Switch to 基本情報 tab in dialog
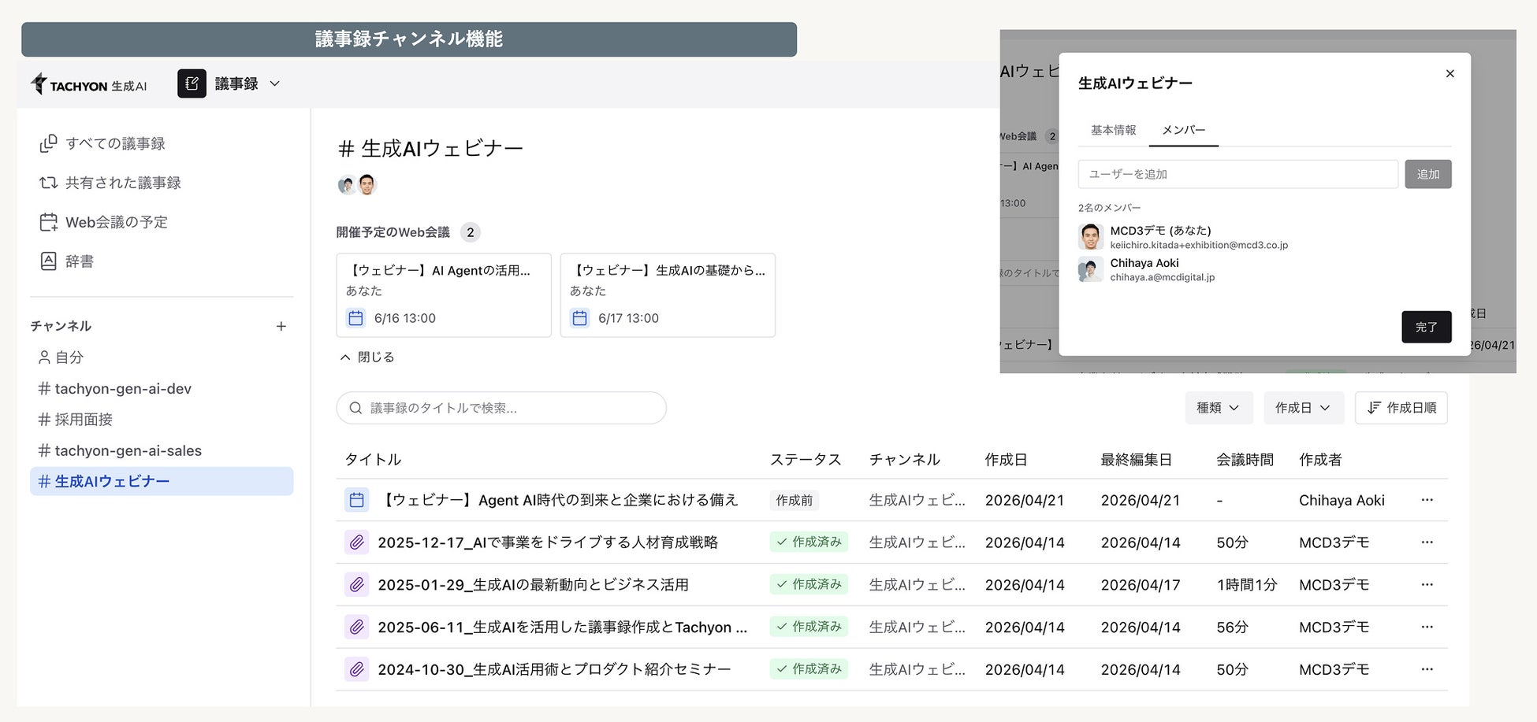This screenshot has height=722, width=1537. coord(1113,130)
